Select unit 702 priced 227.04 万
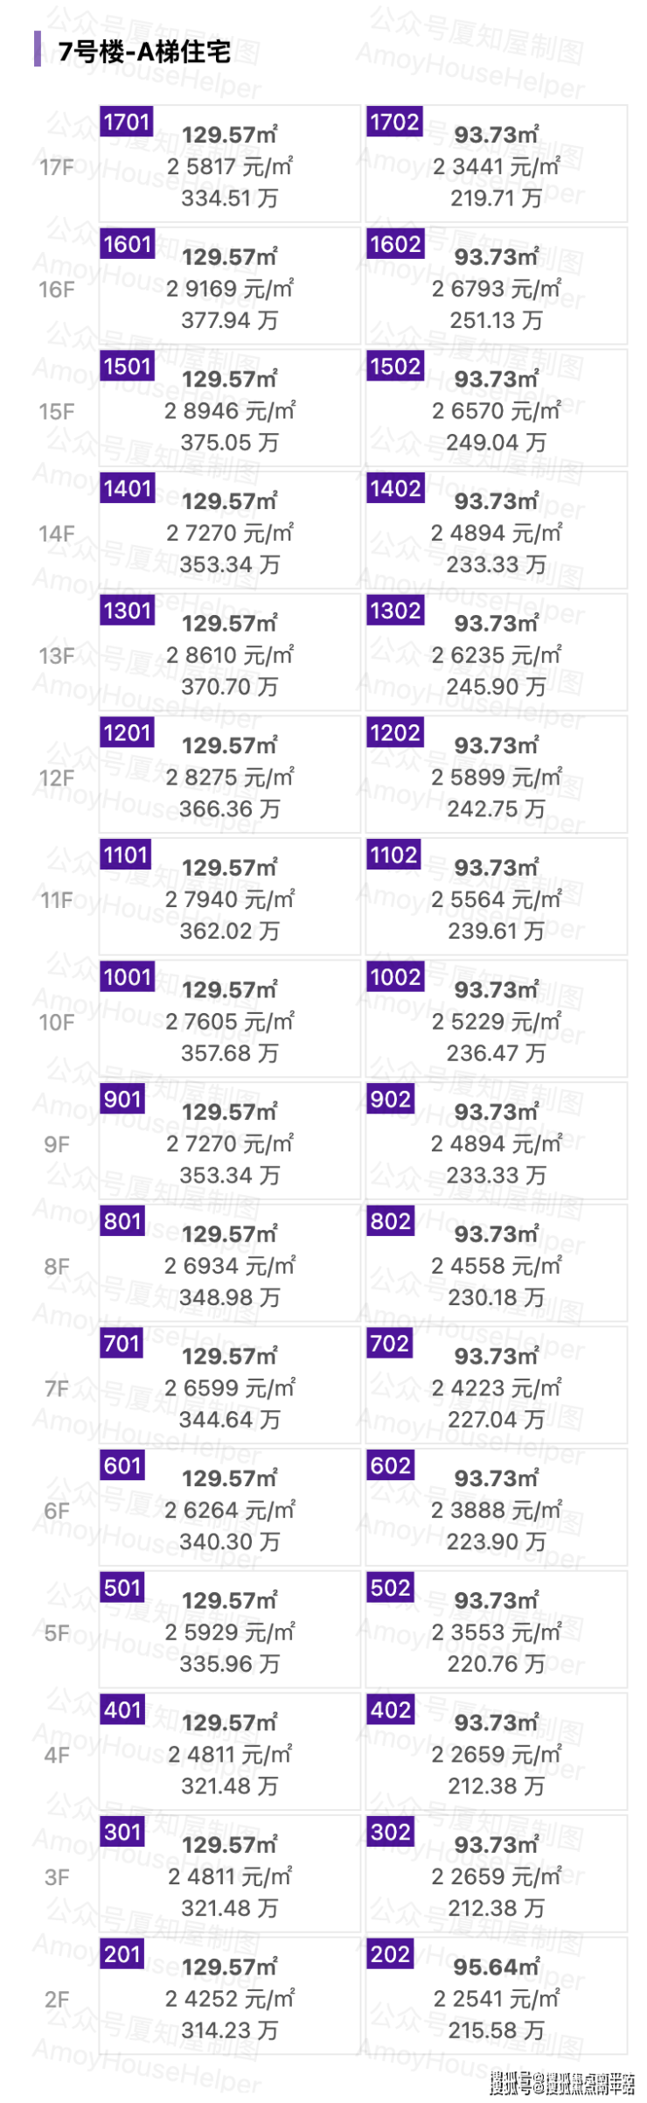 tap(496, 1420)
